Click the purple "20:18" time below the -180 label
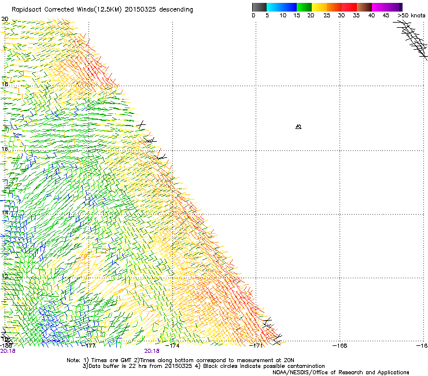Screen dimensions: 428x376 click(x=8, y=351)
